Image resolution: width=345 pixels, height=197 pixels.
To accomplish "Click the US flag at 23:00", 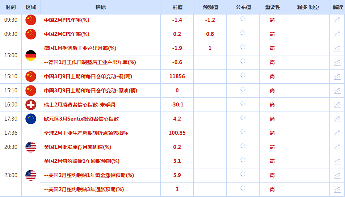I will (x=31, y=175).
